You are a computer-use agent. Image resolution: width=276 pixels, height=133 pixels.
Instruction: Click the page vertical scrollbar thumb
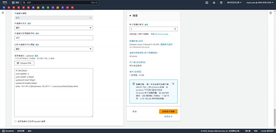pos(275,117)
